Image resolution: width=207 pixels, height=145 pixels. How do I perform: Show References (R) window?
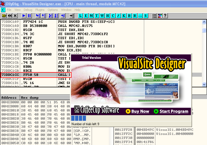(x=135, y=16)
